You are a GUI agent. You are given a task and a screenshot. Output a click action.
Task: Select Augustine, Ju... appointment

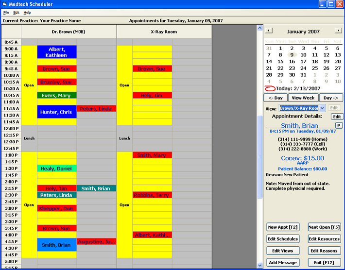tap(96, 241)
